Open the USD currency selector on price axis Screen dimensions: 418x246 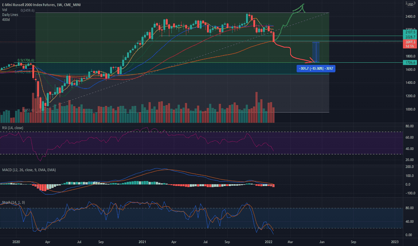tap(410, 4)
